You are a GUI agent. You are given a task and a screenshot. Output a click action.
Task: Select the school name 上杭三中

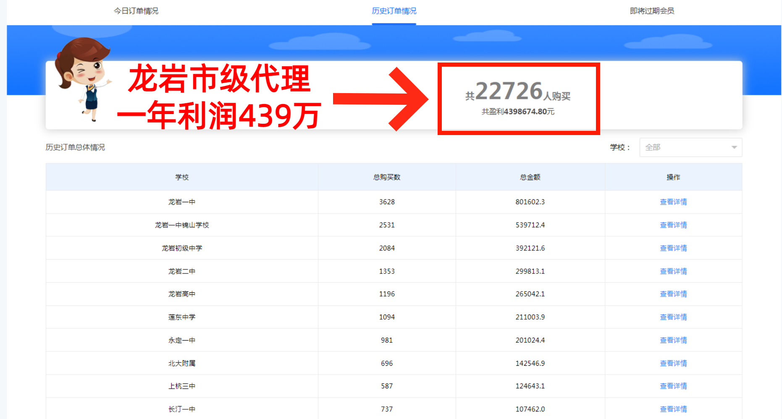coord(182,385)
